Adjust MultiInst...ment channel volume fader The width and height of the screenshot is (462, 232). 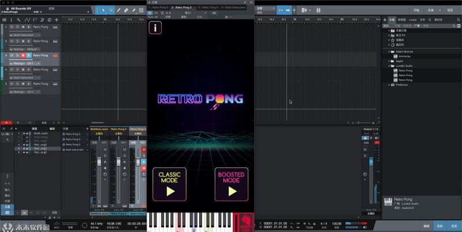[x=99, y=162]
